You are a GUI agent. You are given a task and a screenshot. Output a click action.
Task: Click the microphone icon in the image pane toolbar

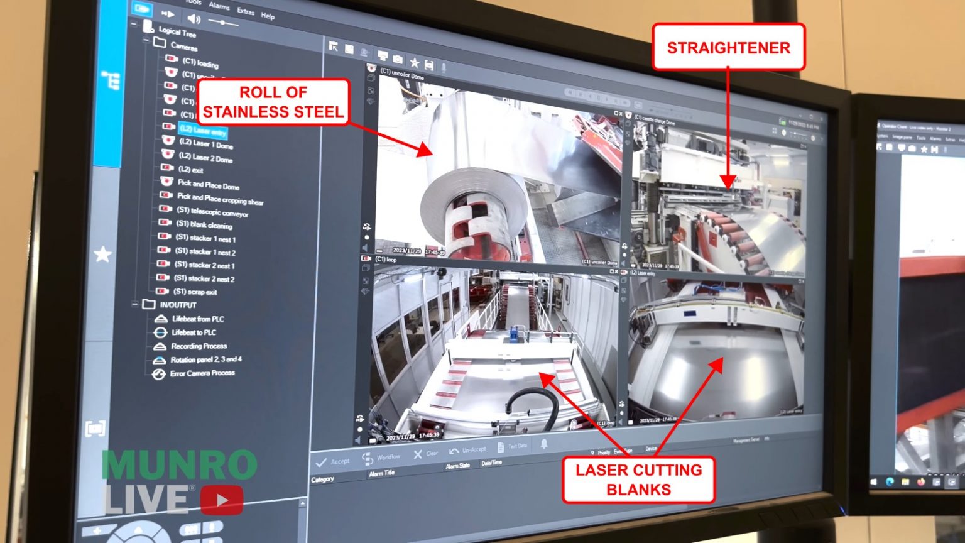tap(444, 67)
